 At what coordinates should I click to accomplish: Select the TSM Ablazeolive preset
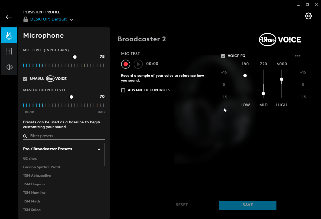[x=37, y=176]
